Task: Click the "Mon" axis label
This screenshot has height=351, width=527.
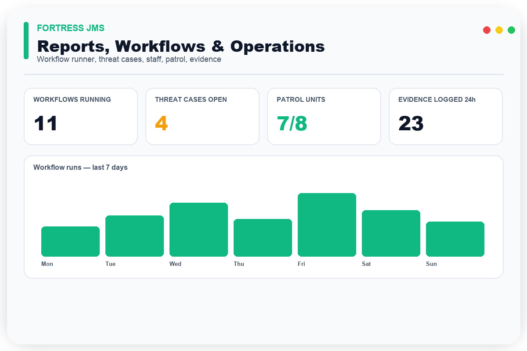Action: point(47,264)
